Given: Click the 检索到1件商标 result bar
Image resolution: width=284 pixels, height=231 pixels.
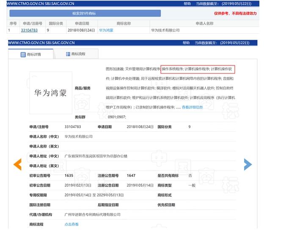Looking at the screenshot, I should pyautogui.click(x=85, y=14).
